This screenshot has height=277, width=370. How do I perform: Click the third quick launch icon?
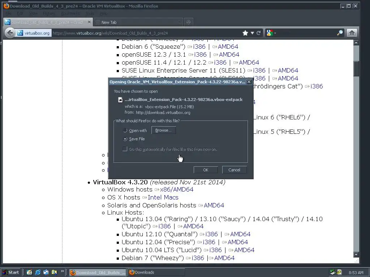coord(46,272)
